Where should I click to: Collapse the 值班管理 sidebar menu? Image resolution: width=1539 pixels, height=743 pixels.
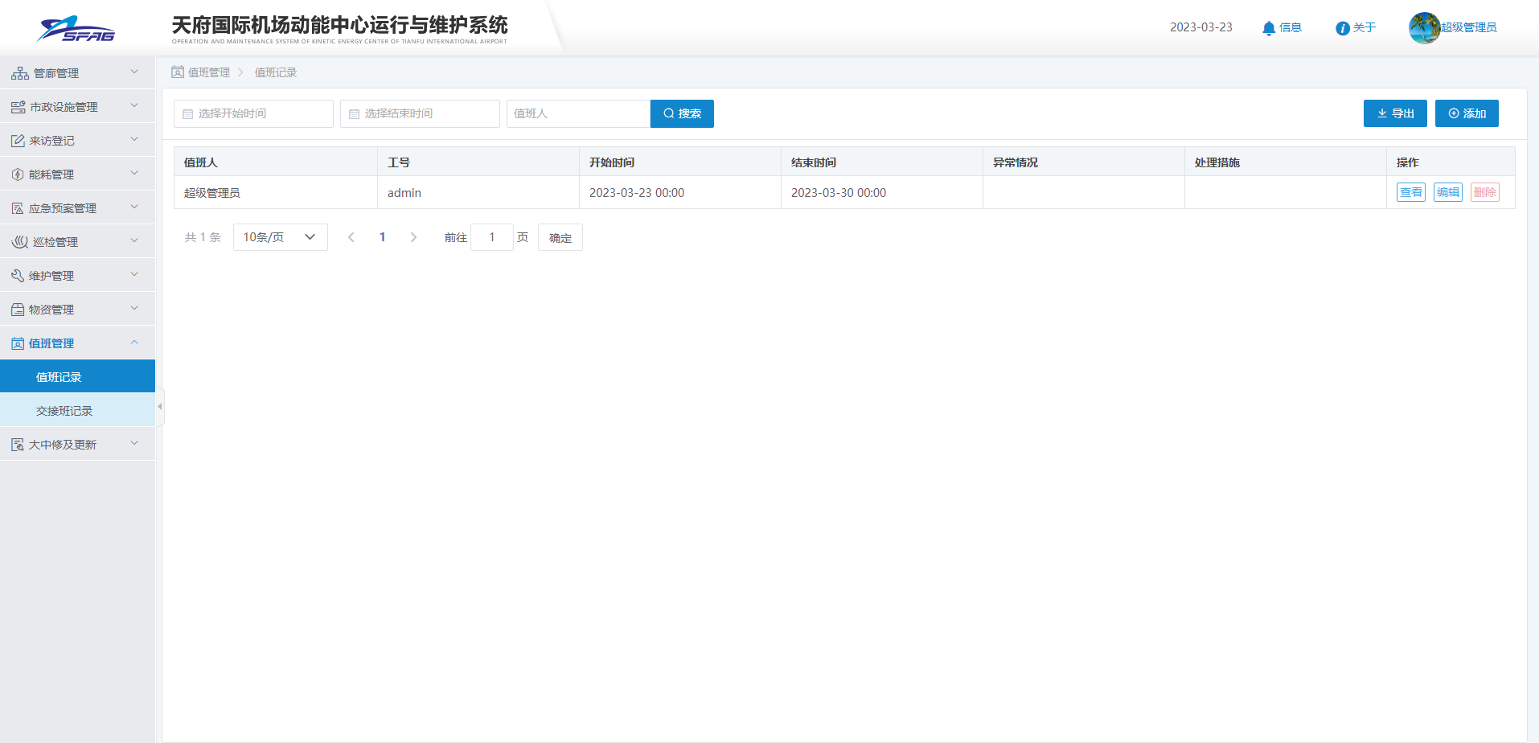[x=77, y=343]
